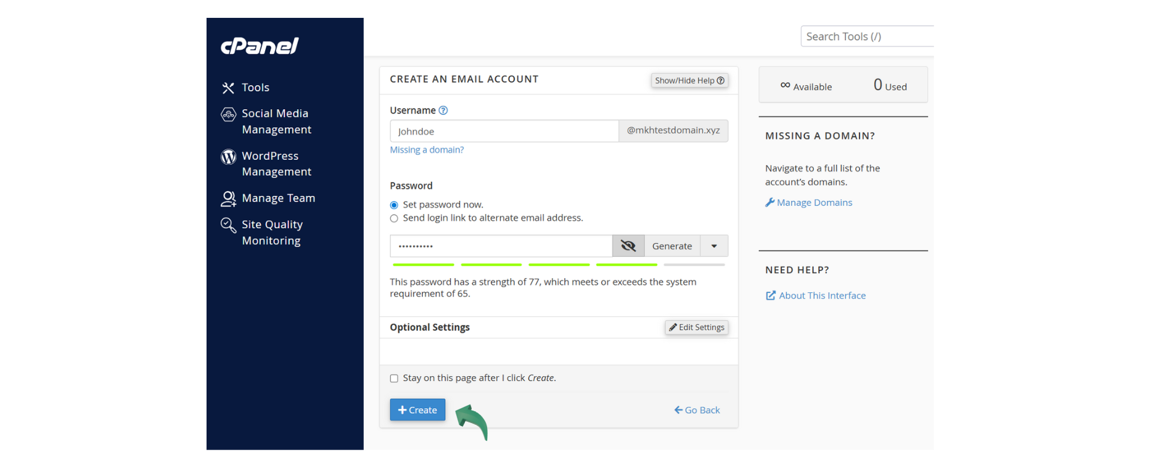The height and width of the screenshot is (468, 1169).
Task: Click into the Username field
Action: point(504,131)
